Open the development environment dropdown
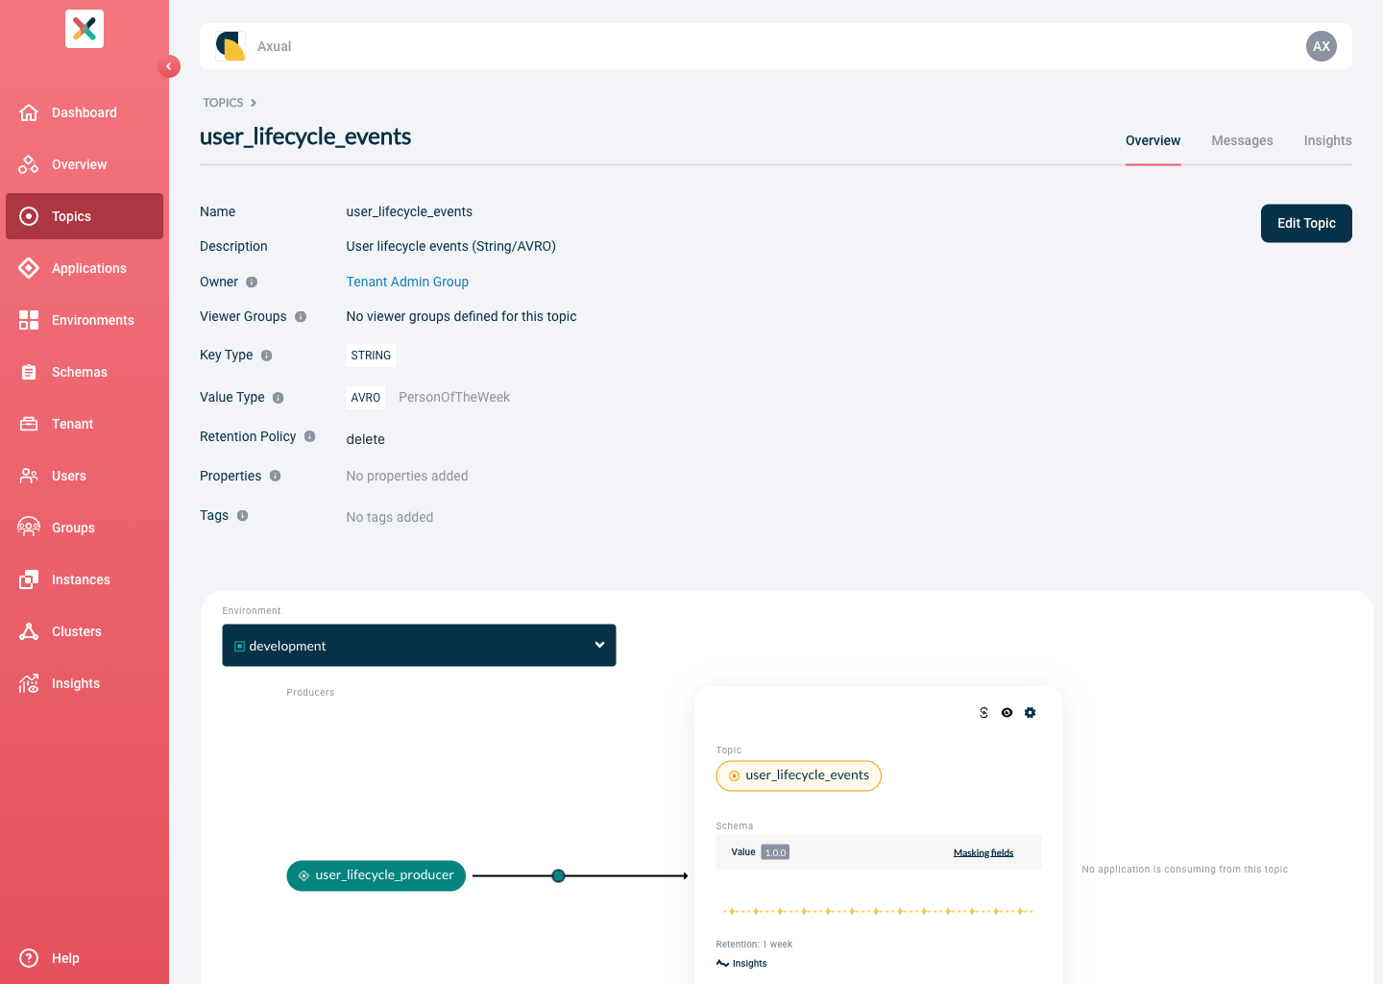 [x=419, y=646]
